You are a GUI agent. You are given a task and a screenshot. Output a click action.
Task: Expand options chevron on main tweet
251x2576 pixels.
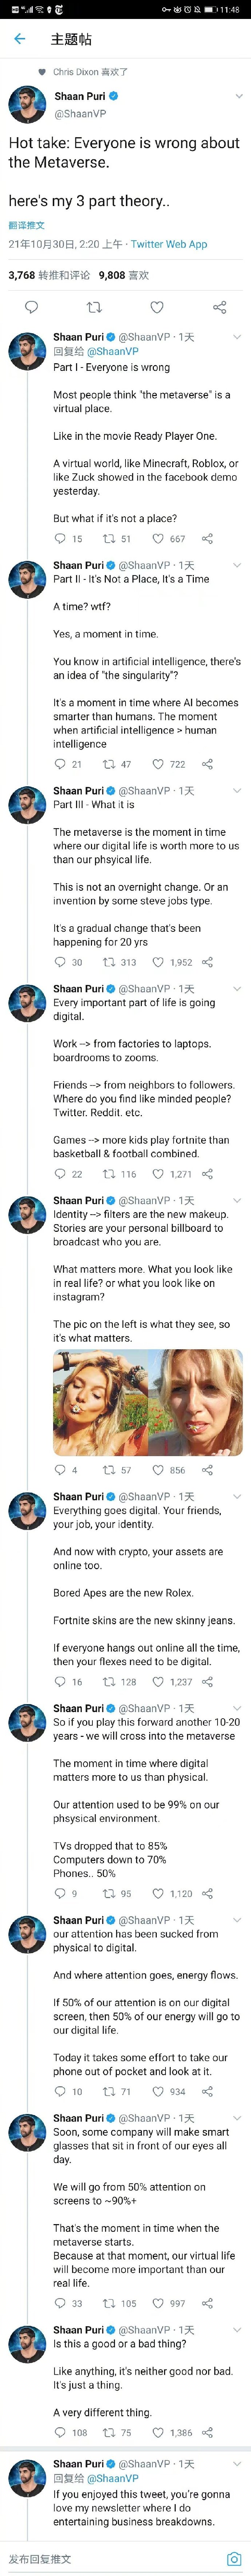pos(238,96)
